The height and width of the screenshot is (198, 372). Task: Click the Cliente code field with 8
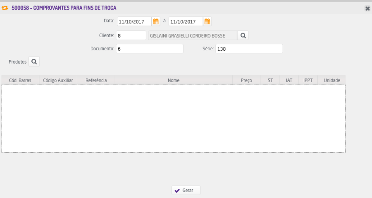click(x=131, y=35)
